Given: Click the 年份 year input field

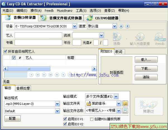Looking at the screenshot, I should point(77,42).
